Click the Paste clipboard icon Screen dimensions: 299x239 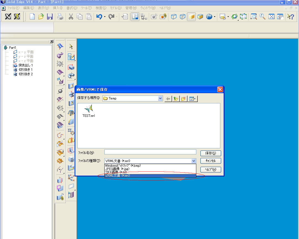tap(88, 17)
